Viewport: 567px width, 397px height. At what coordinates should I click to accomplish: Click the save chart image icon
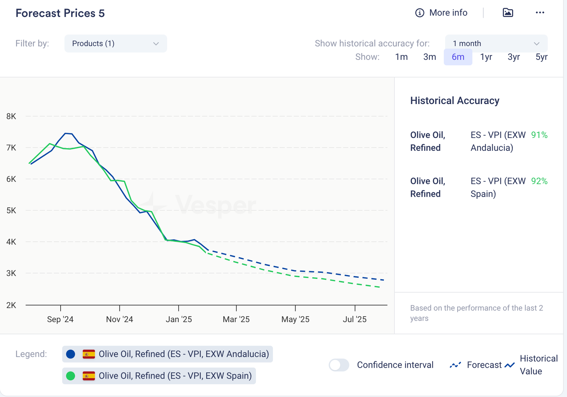point(508,13)
